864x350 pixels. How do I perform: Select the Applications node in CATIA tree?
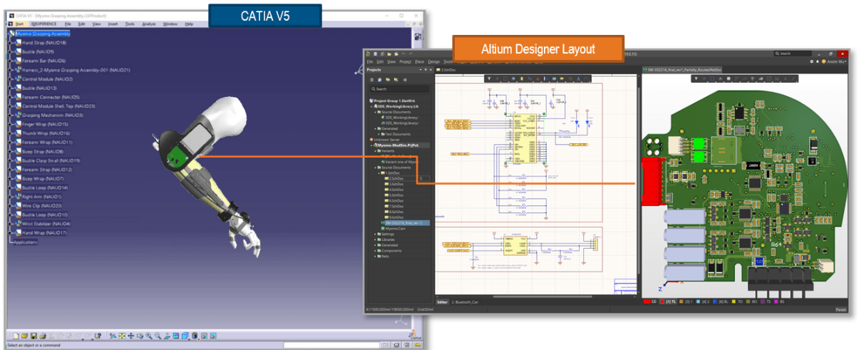[25, 242]
